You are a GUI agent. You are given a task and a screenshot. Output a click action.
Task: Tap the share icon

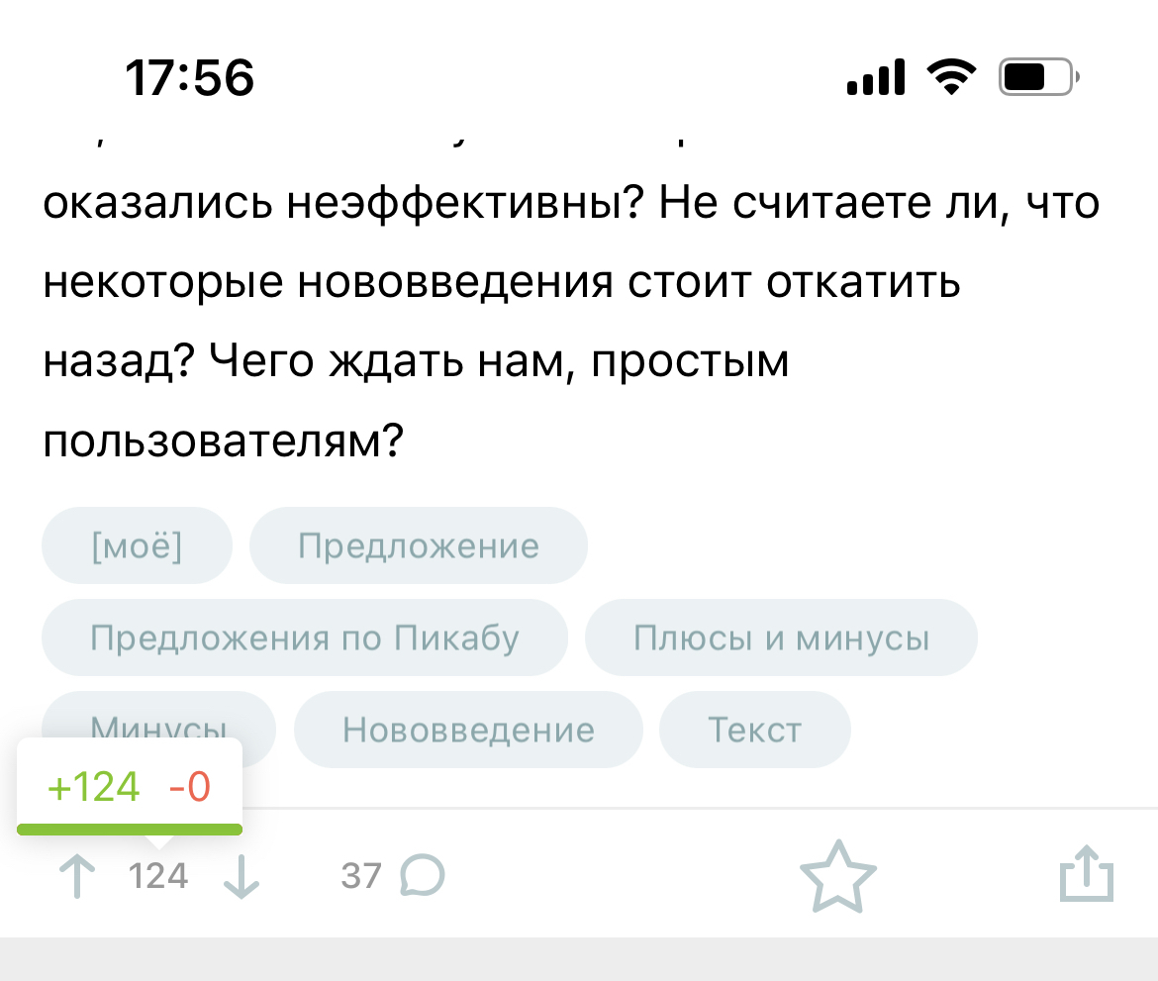pyautogui.click(x=1086, y=874)
